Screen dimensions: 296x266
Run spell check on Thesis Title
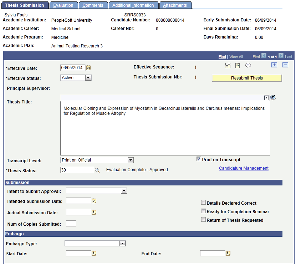273,97
